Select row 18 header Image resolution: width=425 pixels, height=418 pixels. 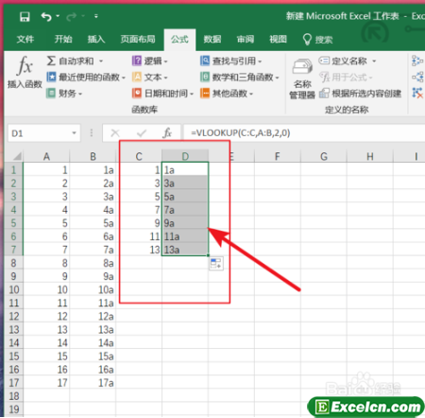[14, 395]
